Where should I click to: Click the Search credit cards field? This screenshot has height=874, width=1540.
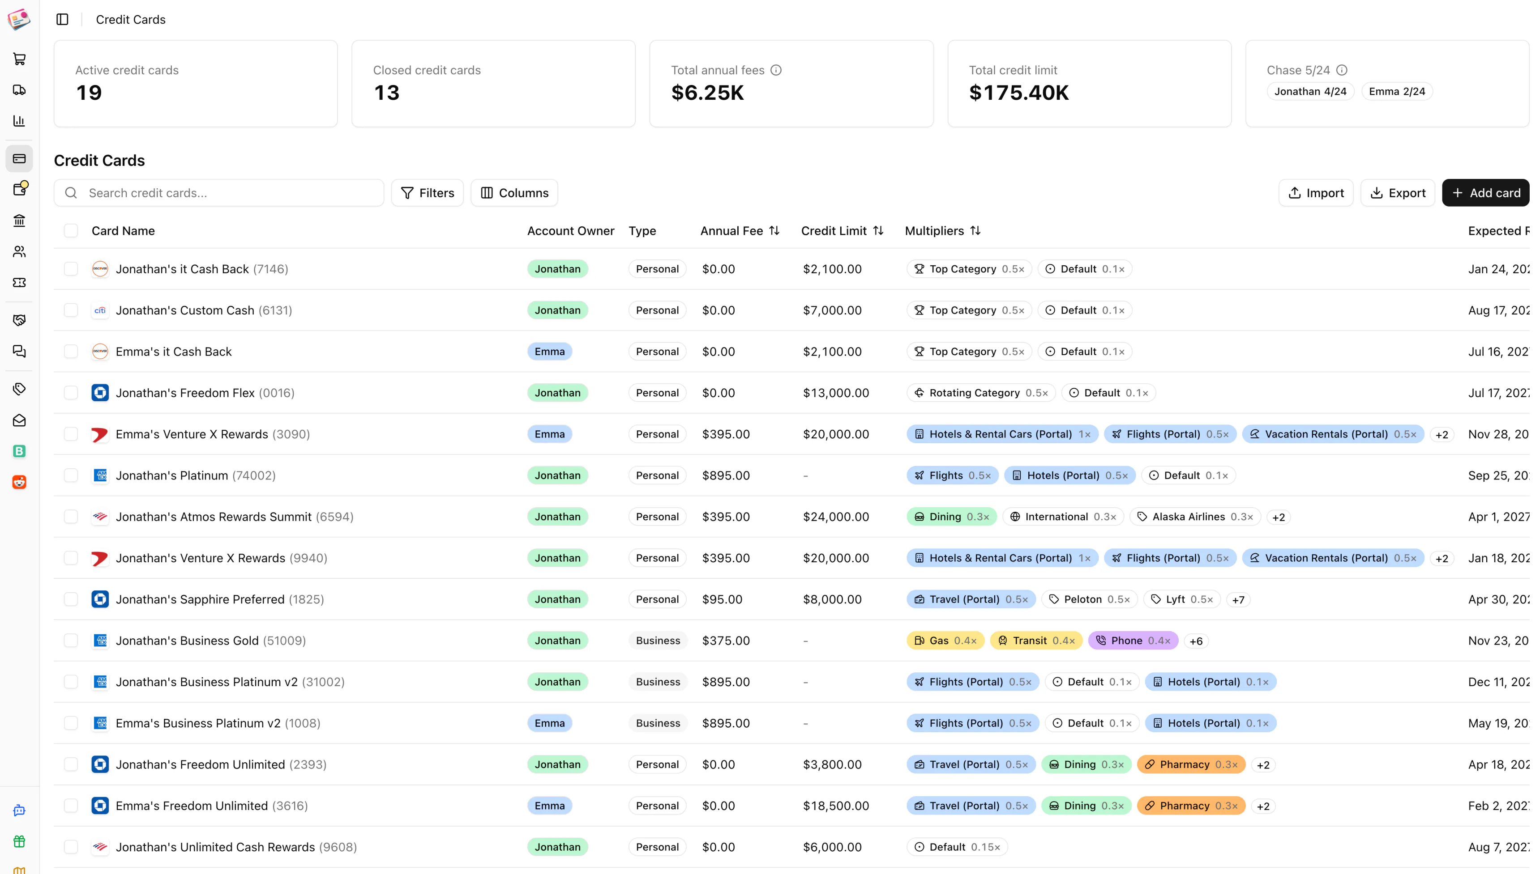click(218, 193)
